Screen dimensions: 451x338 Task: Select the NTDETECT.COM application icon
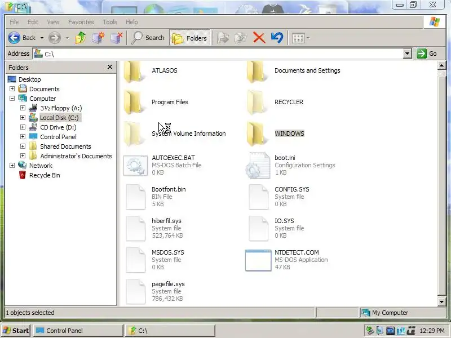[258, 260]
